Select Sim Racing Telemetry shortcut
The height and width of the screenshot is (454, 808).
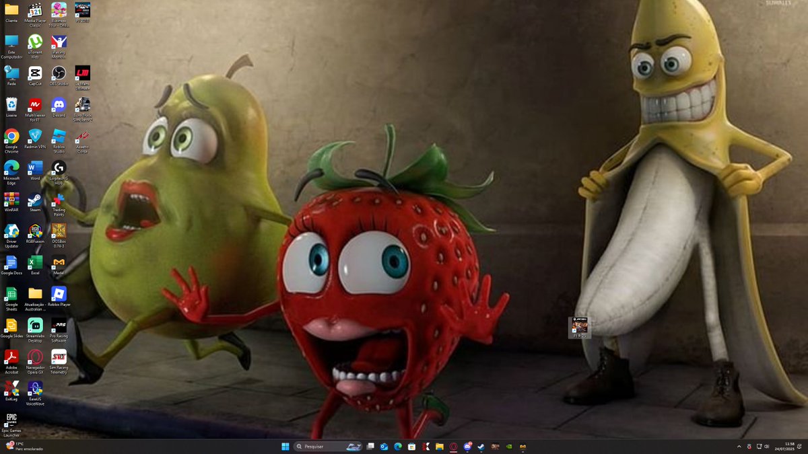(59, 363)
